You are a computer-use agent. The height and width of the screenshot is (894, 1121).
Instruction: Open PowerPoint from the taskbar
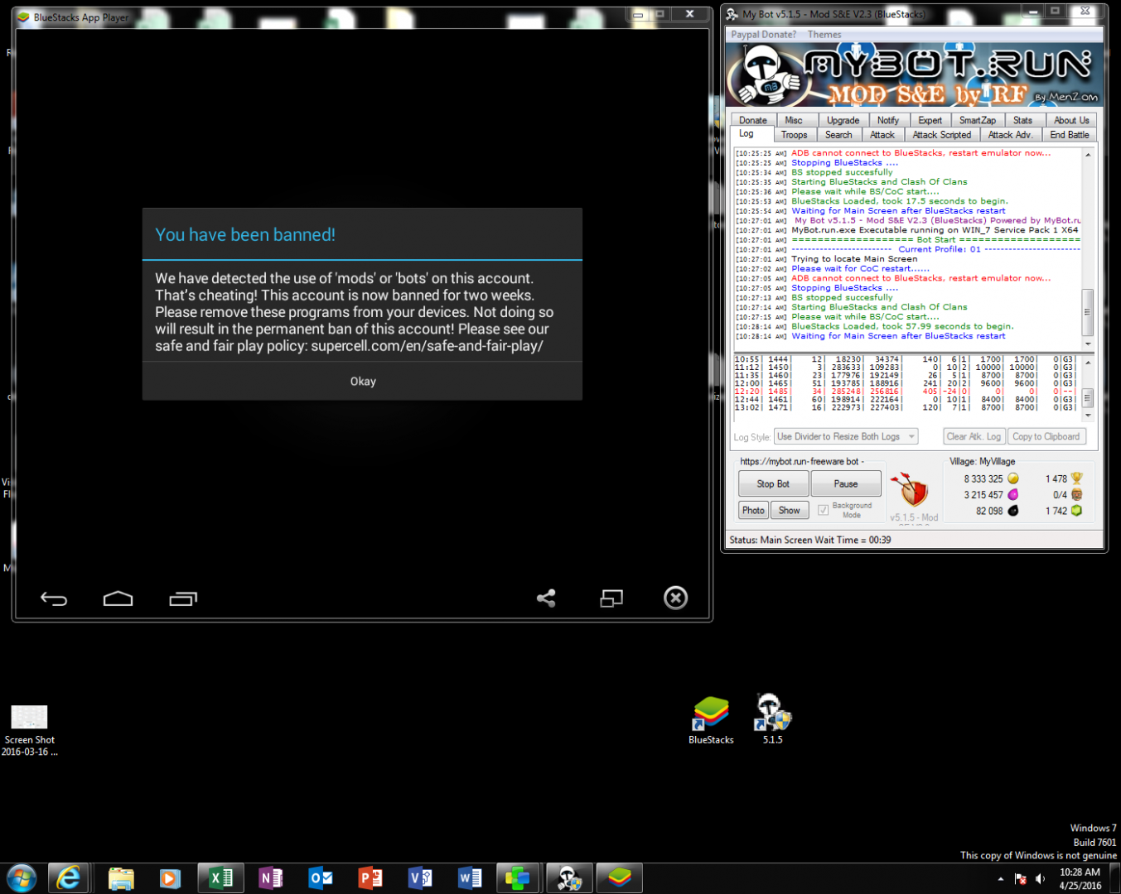(370, 877)
